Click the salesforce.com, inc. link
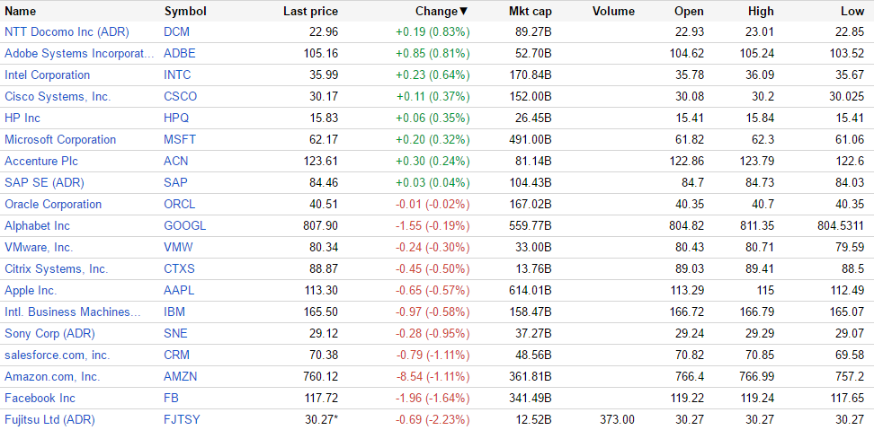This screenshot has width=874, height=430. coord(57,355)
